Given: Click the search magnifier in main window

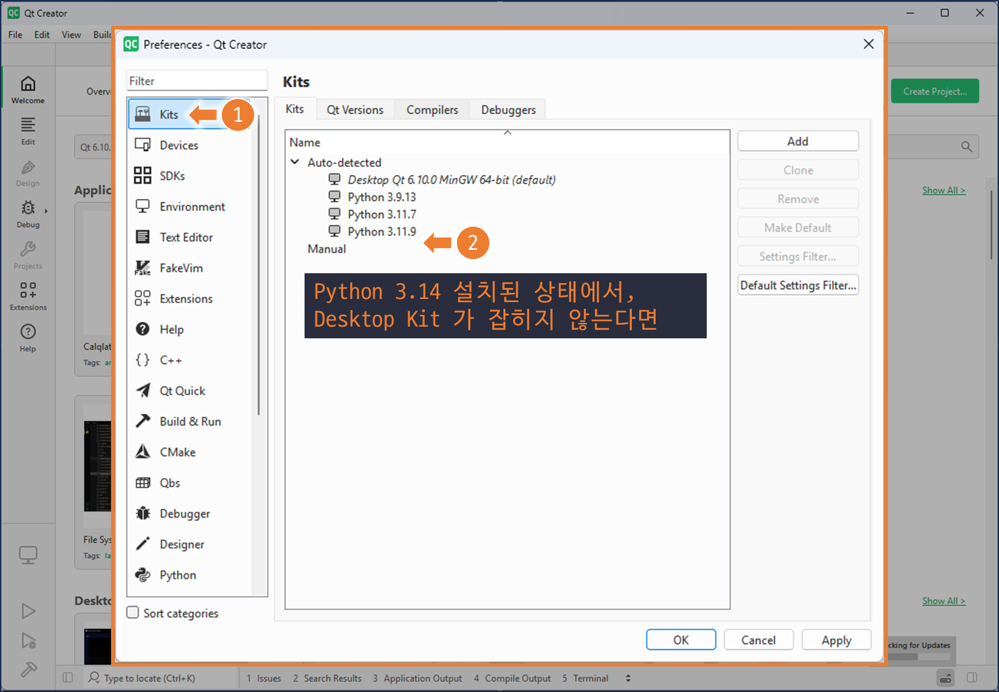Looking at the screenshot, I should (x=966, y=147).
